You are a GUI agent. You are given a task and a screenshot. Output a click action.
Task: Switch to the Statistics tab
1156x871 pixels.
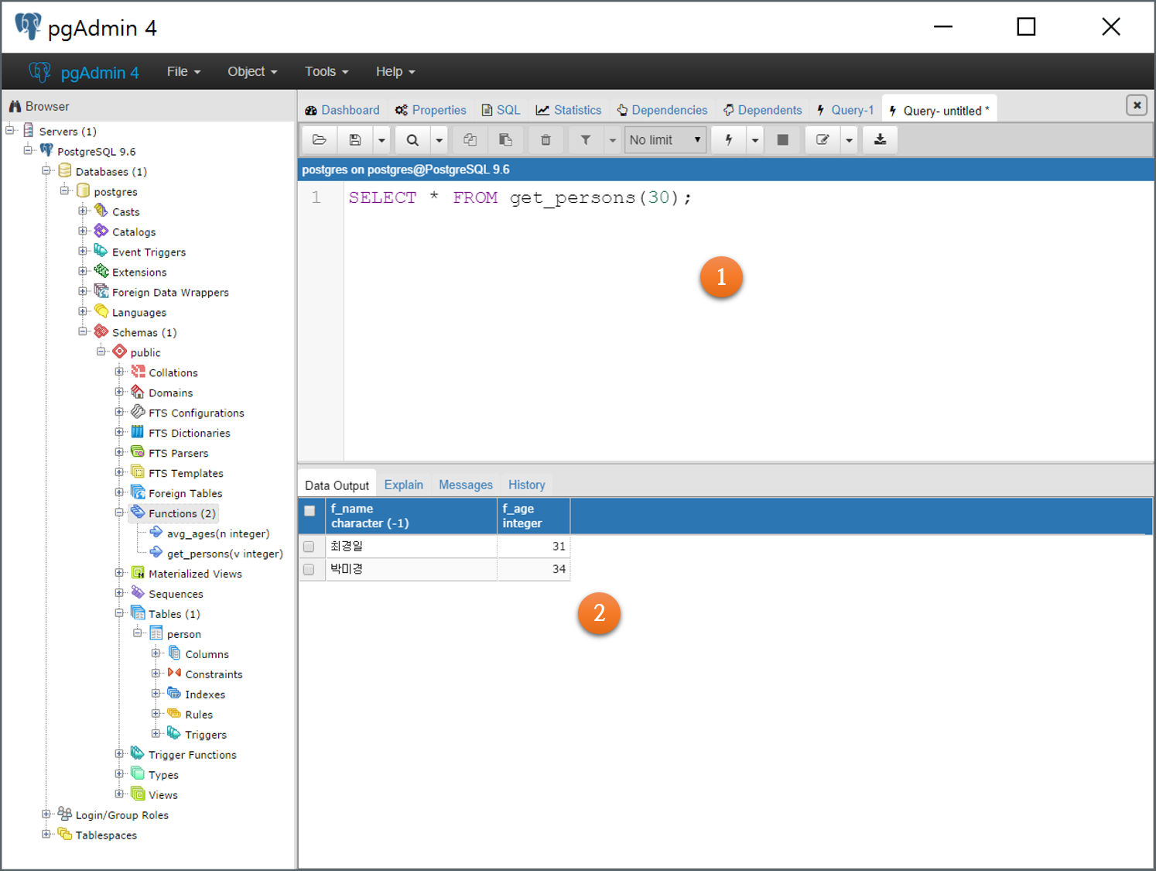(569, 110)
